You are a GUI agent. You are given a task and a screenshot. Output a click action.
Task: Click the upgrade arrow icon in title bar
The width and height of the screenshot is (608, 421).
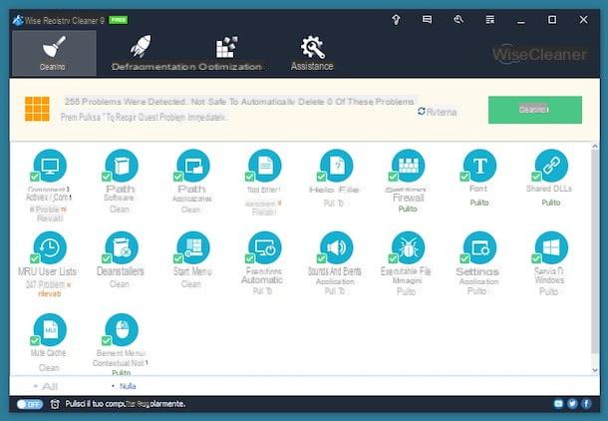click(396, 19)
